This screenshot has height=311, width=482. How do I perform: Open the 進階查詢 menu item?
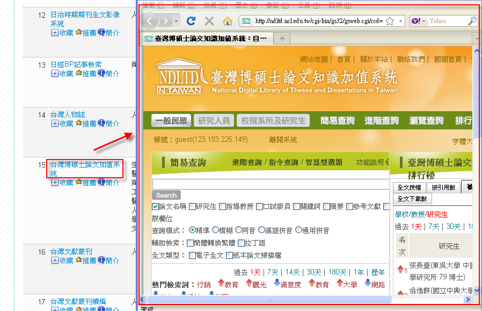coord(382,120)
